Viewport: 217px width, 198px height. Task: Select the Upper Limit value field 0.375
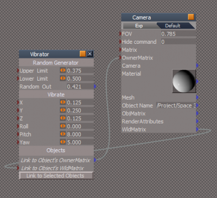[80, 70]
